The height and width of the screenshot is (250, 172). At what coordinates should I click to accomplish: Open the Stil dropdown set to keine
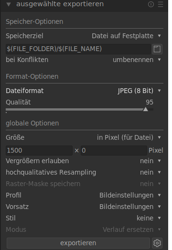click(85, 218)
